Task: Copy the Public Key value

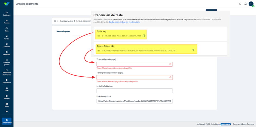Action: pyautogui.click(x=144, y=36)
